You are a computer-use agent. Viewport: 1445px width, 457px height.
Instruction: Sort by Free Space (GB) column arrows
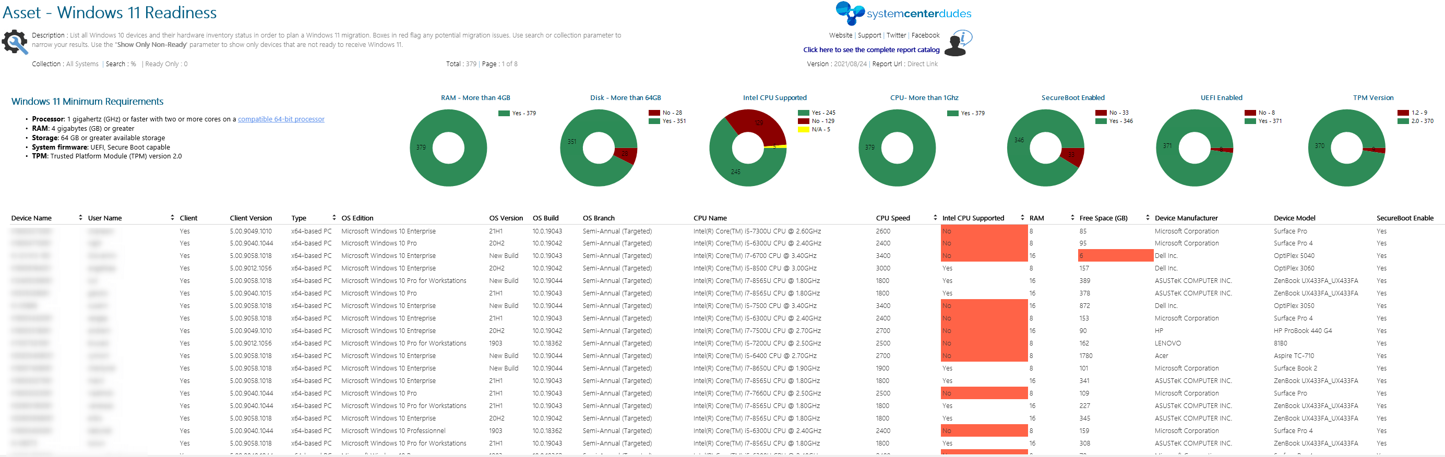pyautogui.click(x=1148, y=217)
